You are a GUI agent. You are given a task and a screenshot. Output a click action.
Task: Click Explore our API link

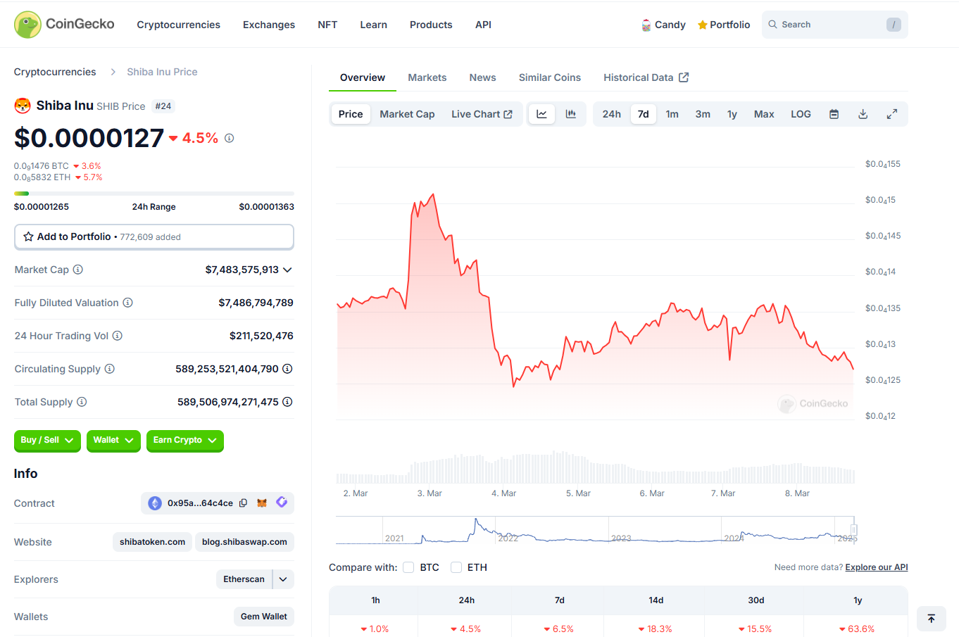coord(877,567)
